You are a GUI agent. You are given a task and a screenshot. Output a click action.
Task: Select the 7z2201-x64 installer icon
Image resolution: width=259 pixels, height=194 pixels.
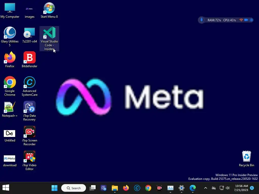29,35
